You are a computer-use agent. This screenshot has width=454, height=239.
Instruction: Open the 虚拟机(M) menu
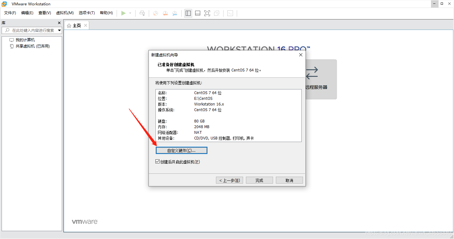[65, 13]
